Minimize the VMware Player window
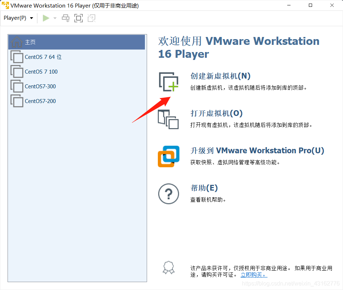The height and width of the screenshot is (290, 343). [289, 5]
